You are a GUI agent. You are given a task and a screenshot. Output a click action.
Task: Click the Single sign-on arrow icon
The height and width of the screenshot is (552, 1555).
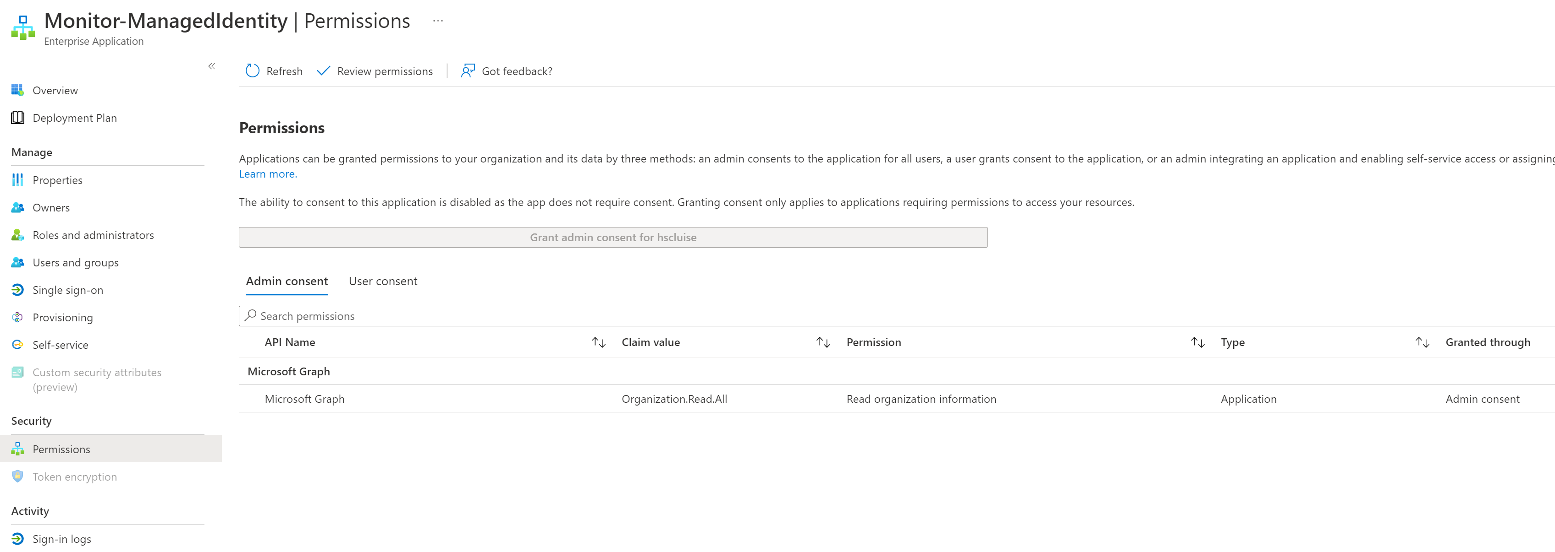coord(17,290)
